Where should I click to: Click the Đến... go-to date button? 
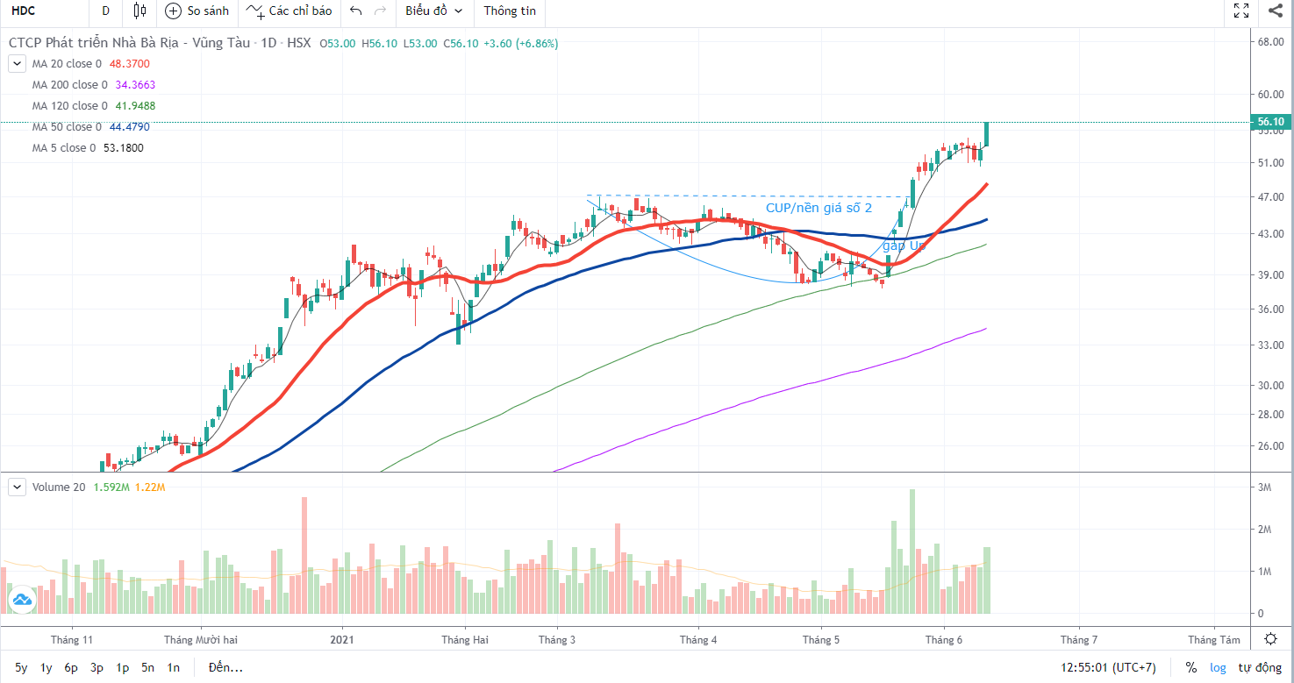click(225, 668)
